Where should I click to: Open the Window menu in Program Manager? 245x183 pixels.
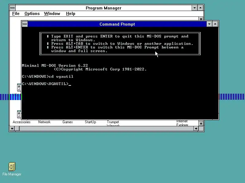(x=52, y=14)
